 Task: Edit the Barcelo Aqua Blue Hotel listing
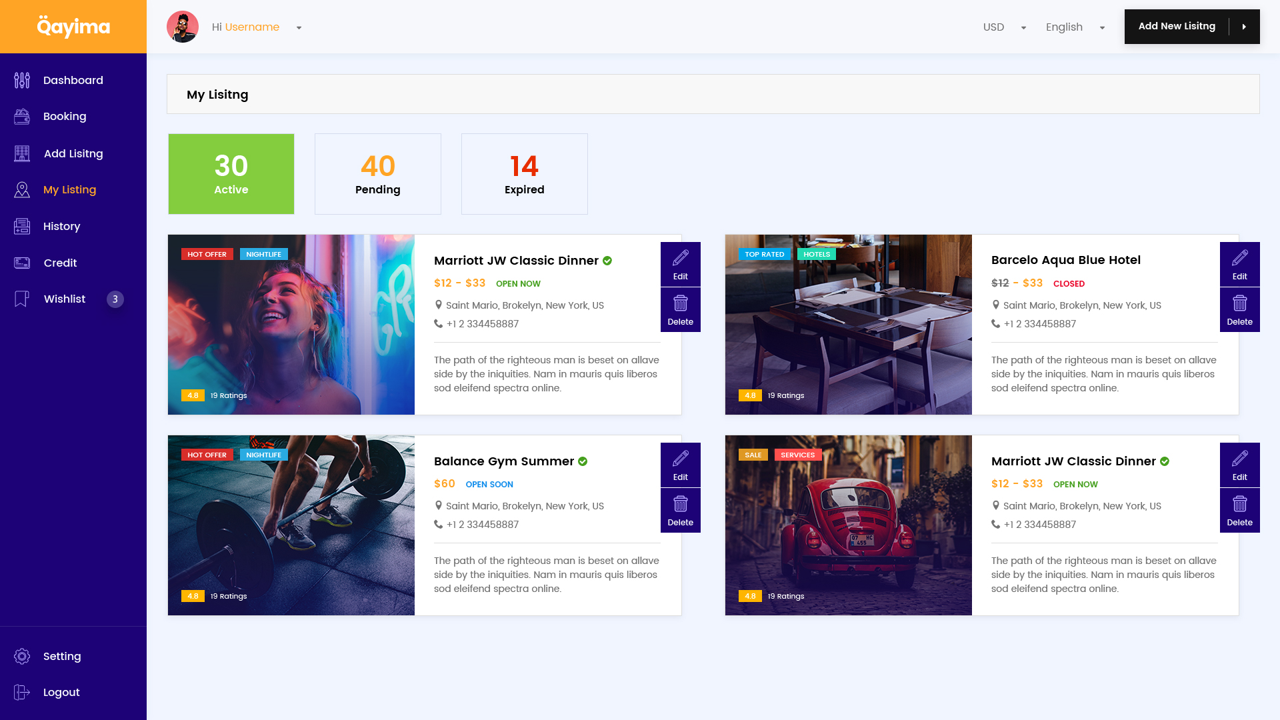click(x=1239, y=264)
